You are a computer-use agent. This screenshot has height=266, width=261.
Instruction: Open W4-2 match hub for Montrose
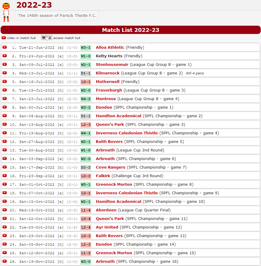tap(86, 99)
